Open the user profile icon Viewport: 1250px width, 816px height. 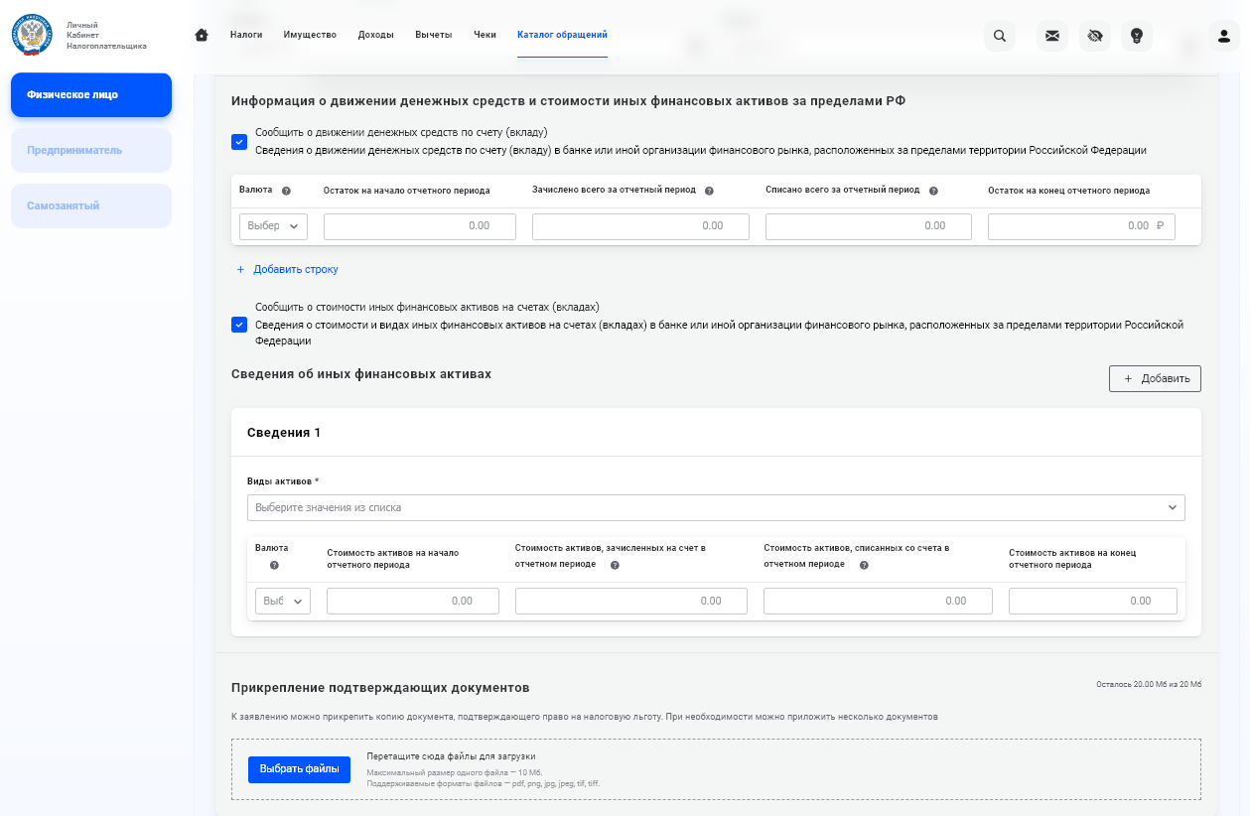(x=1224, y=36)
